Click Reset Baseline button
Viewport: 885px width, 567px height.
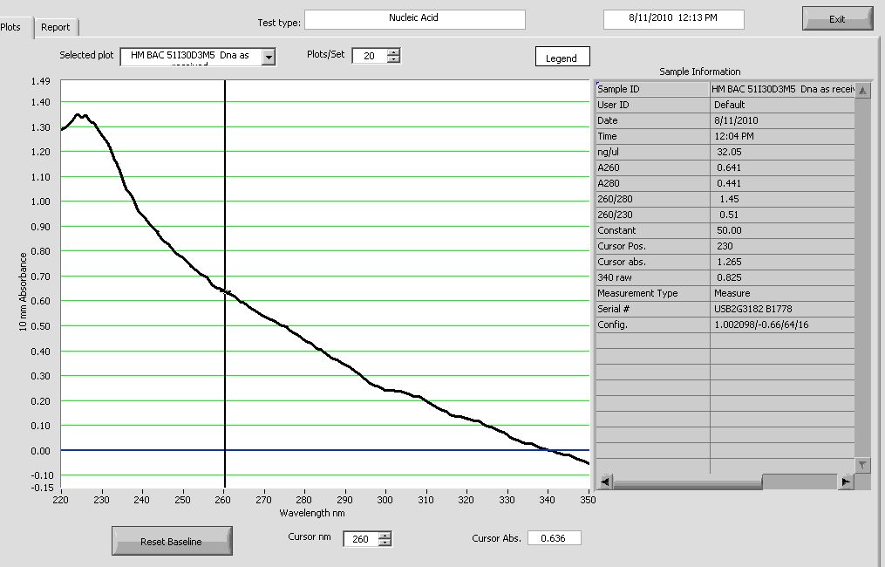172,541
